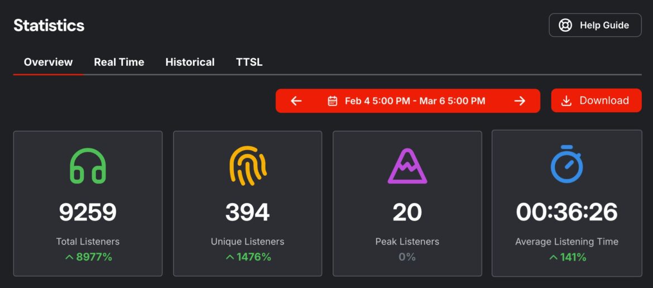Click the 9259 Total Listeners value
Image resolution: width=653 pixels, height=288 pixels.
[88, 212]
